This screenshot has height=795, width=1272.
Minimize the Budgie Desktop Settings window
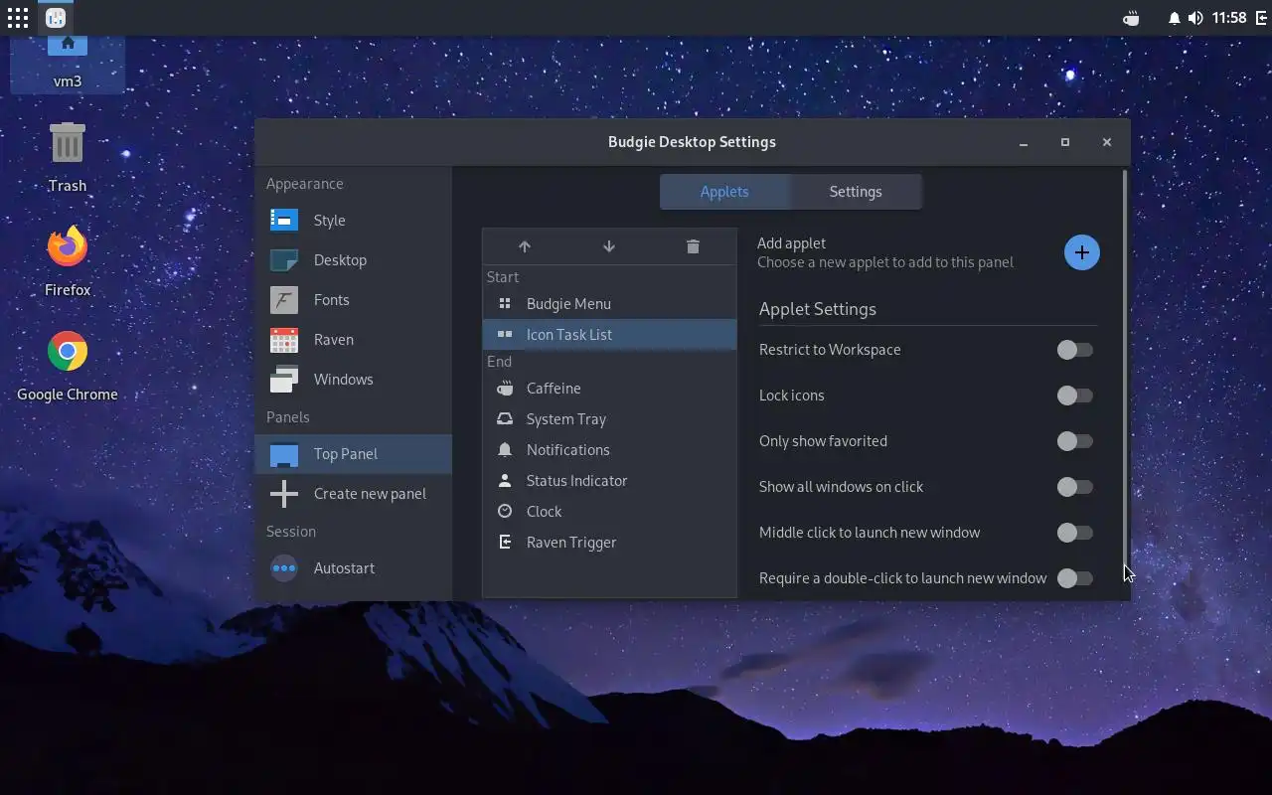tap(1023, 142)
